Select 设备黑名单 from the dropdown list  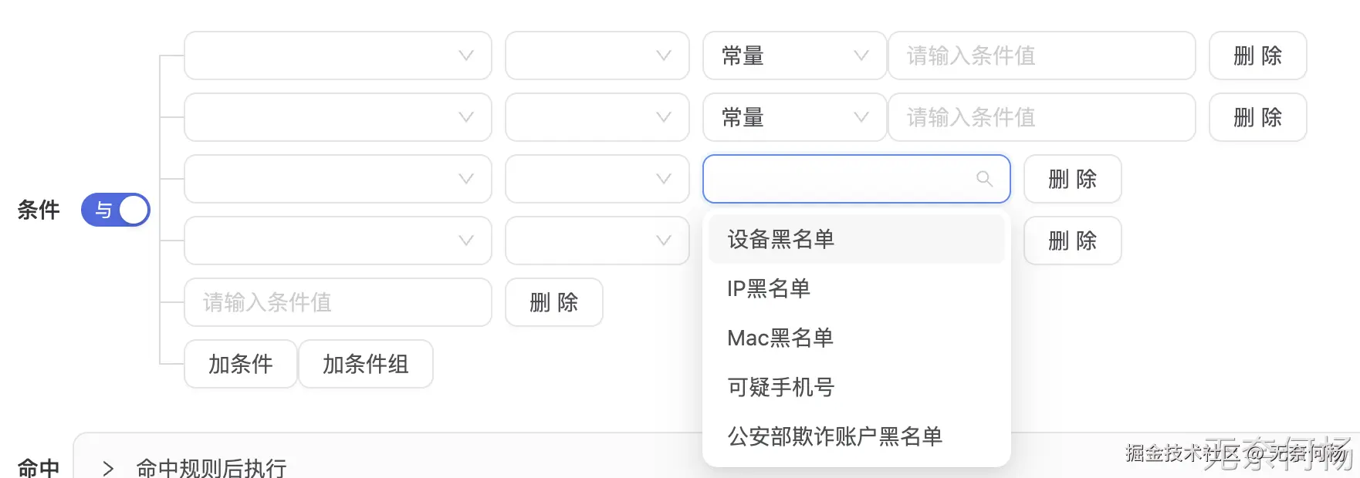coord(780,239)
